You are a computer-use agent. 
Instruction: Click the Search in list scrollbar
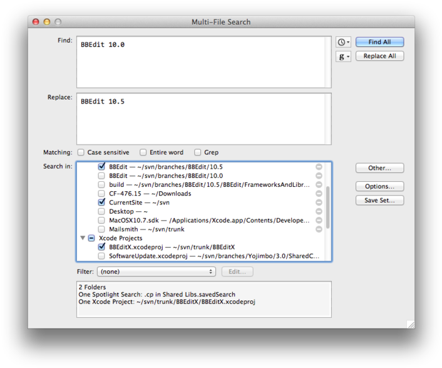point(327,208)
